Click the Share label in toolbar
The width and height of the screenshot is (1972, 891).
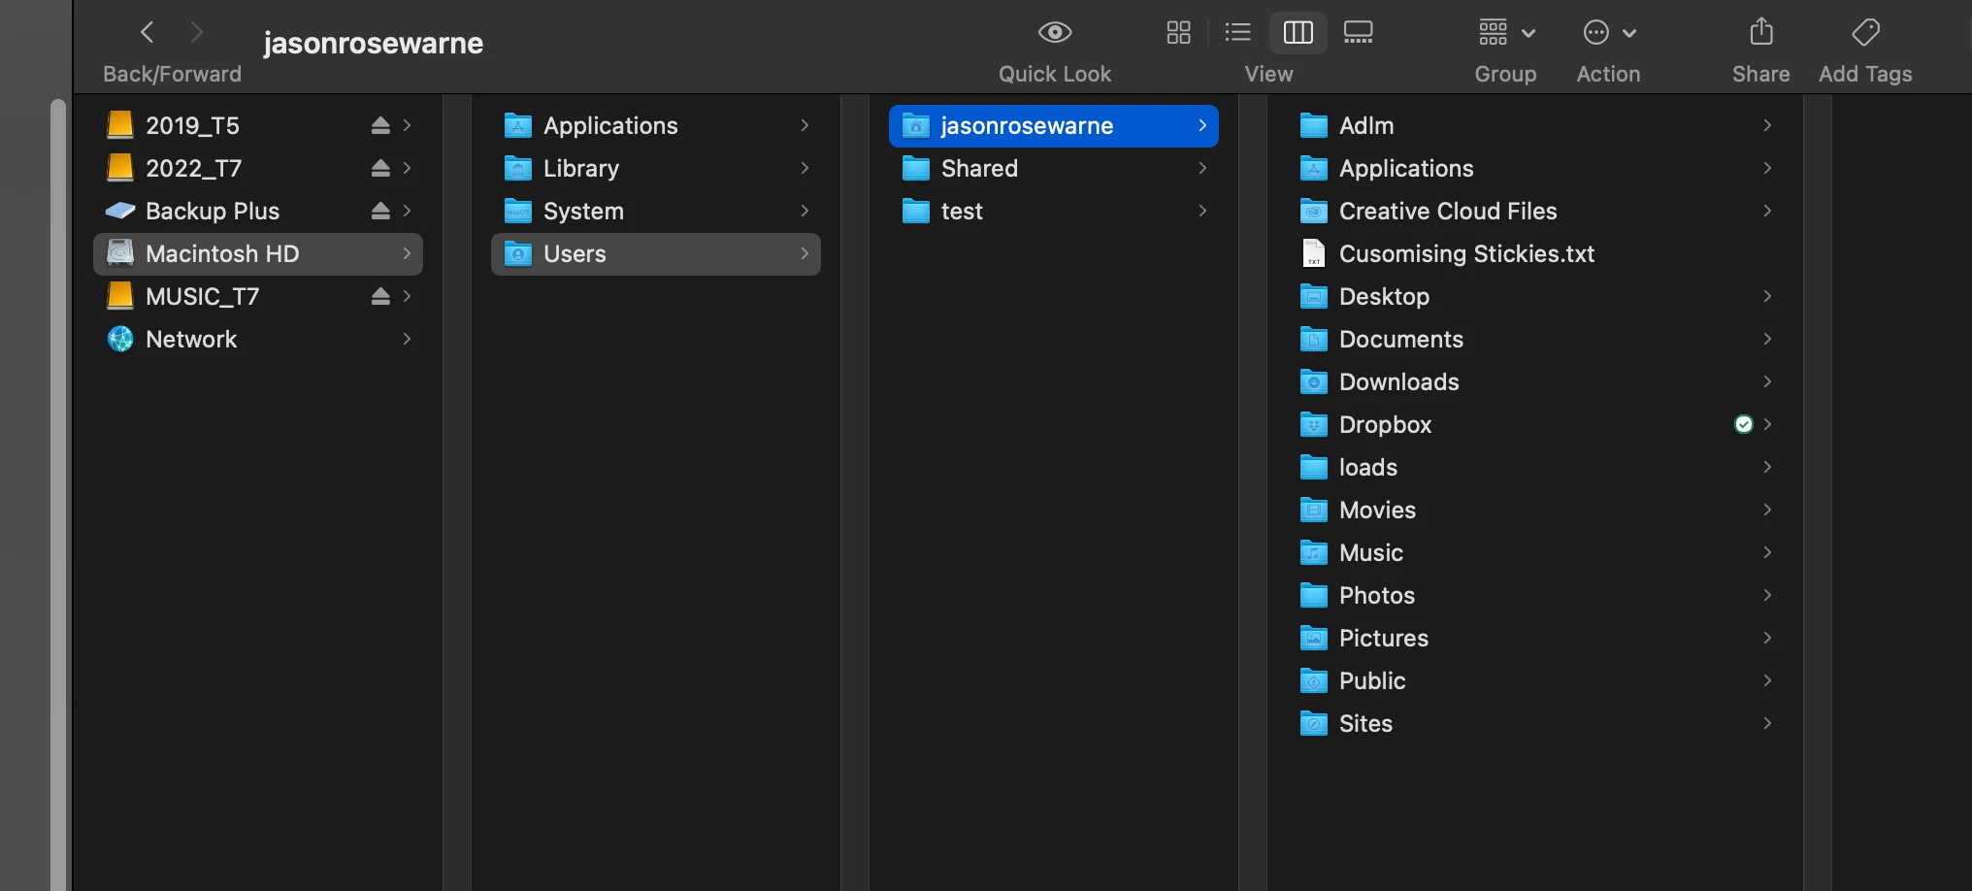coord(1761,74)
